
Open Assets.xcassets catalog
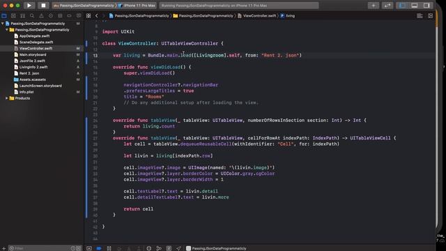(32, 79)
